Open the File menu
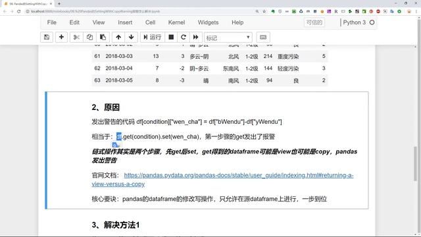Viewport: 421px width, 237px height. coord(51,22)
